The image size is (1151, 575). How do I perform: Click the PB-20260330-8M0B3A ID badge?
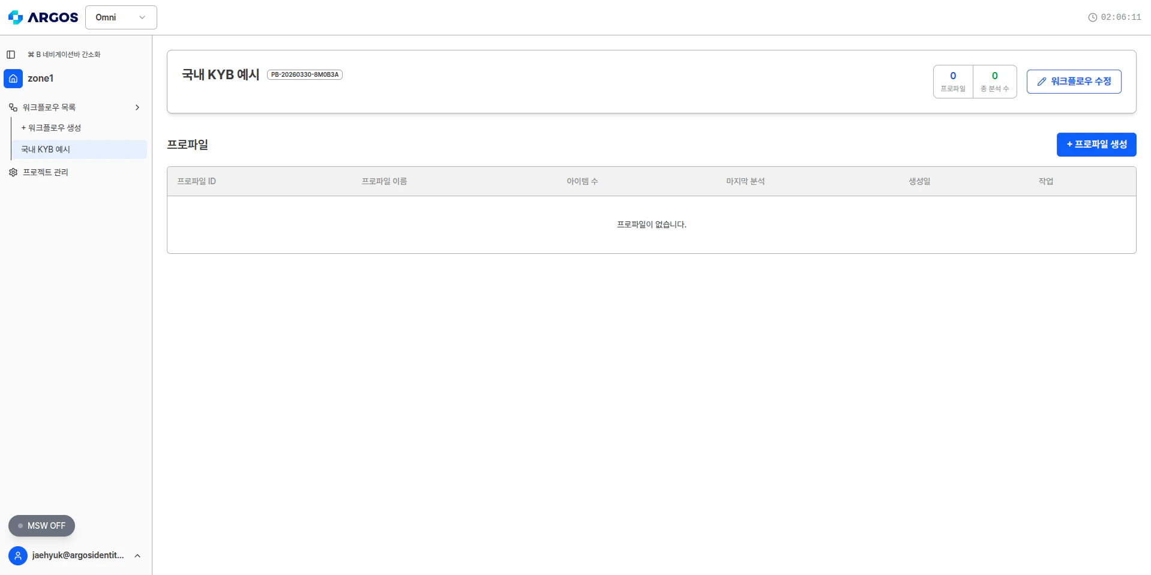[x=305, y=75]
